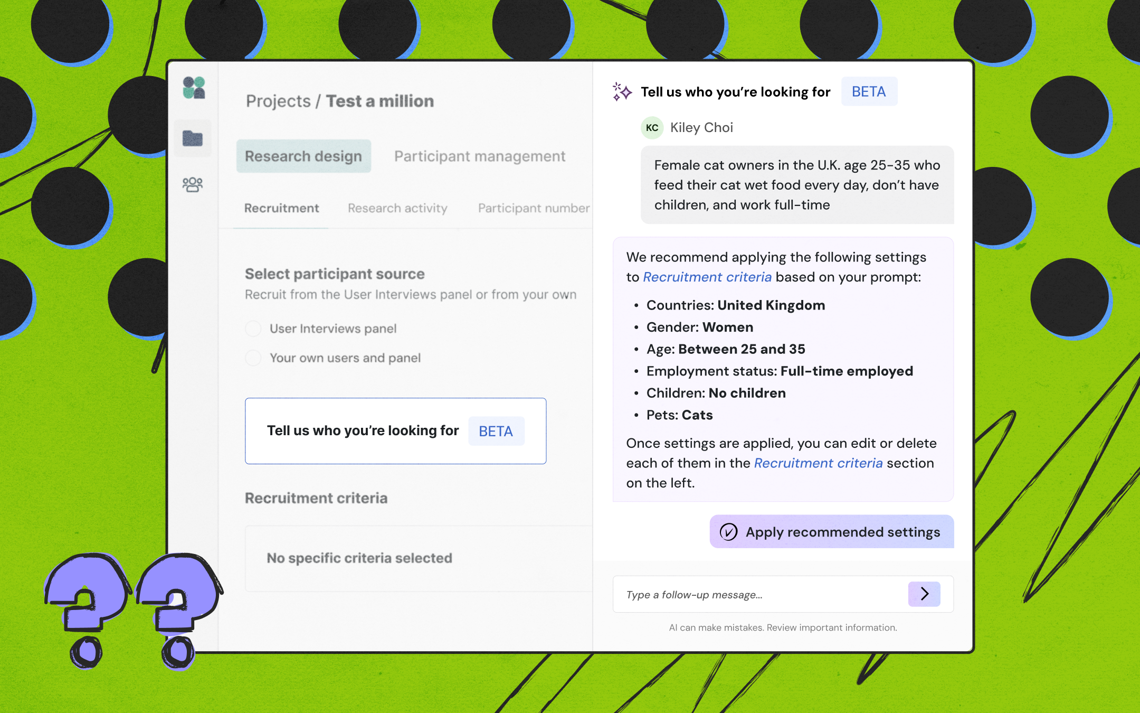This screenshot has width=1140, height=713.
Task: Click the checkmark icon on Apply settings
Action: [728, 532]
